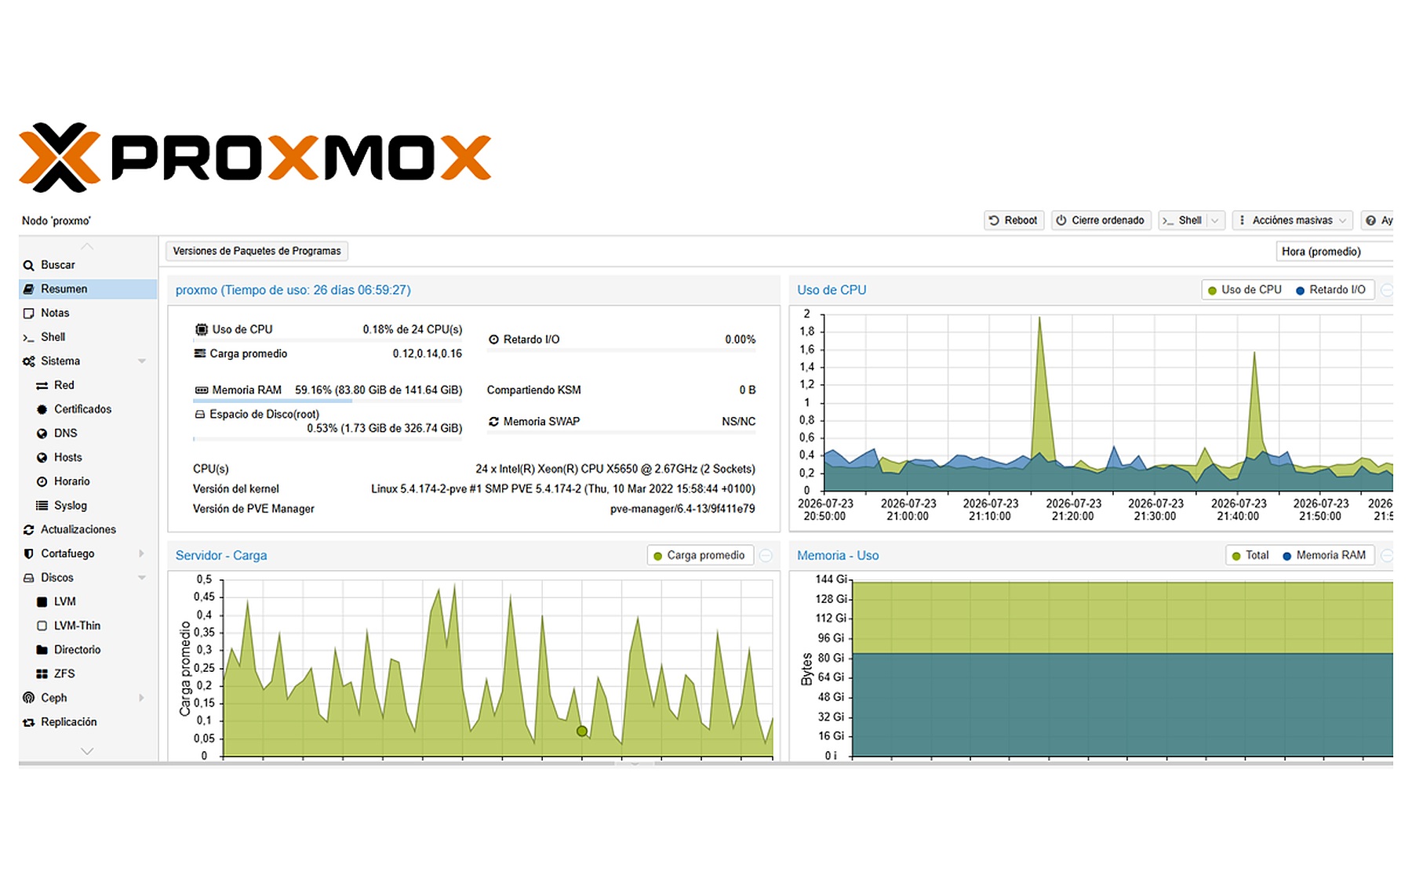Toggle the Retardo I/O legend series
This screenshot has width=1412, height=882.
click(1330, 290)
